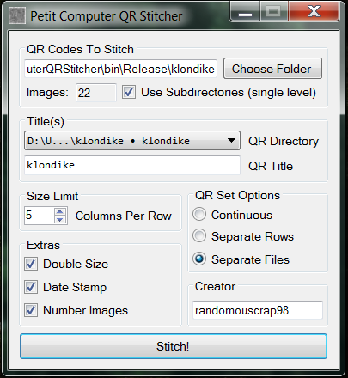
Task: Minimize the QR Stitcher window
Action: pos(245,11)
